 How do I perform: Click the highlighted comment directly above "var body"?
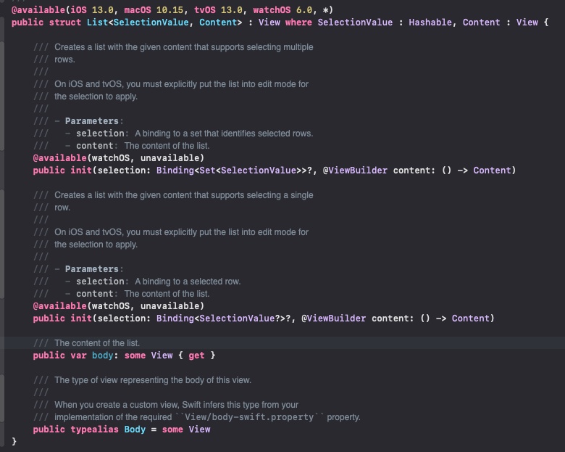(x=97, y=343)
